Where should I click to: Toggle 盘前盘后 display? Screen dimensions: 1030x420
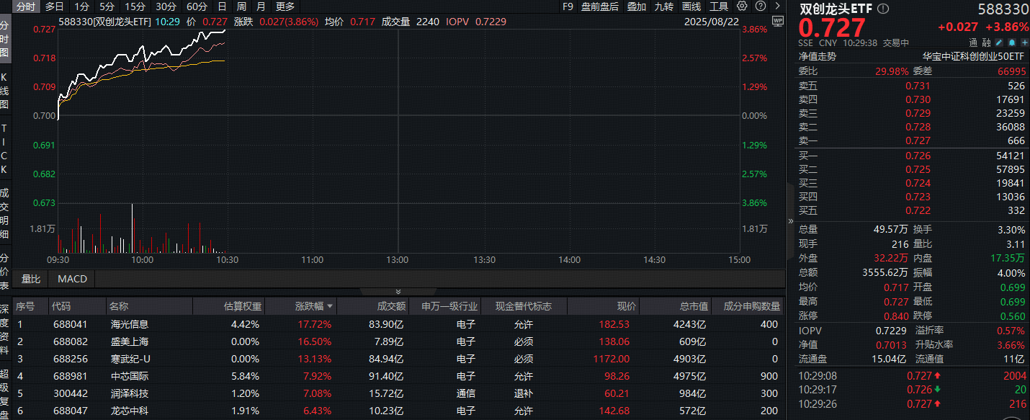pyautogui.click(x=600, y=6)
